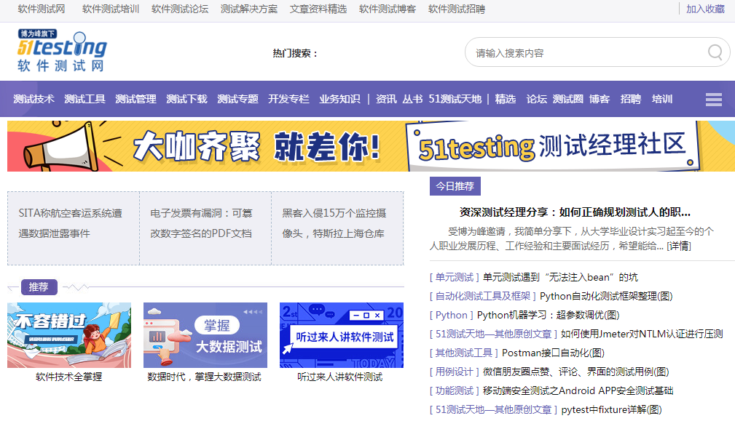The image size is (735, 421).
Task: Click [其他测试工具] category tag
Action: 464,353
